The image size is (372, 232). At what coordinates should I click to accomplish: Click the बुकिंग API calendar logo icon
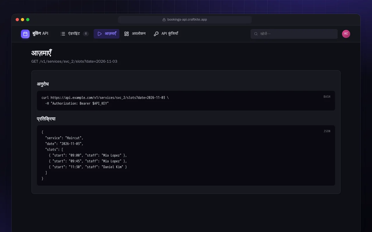[25, 34]
